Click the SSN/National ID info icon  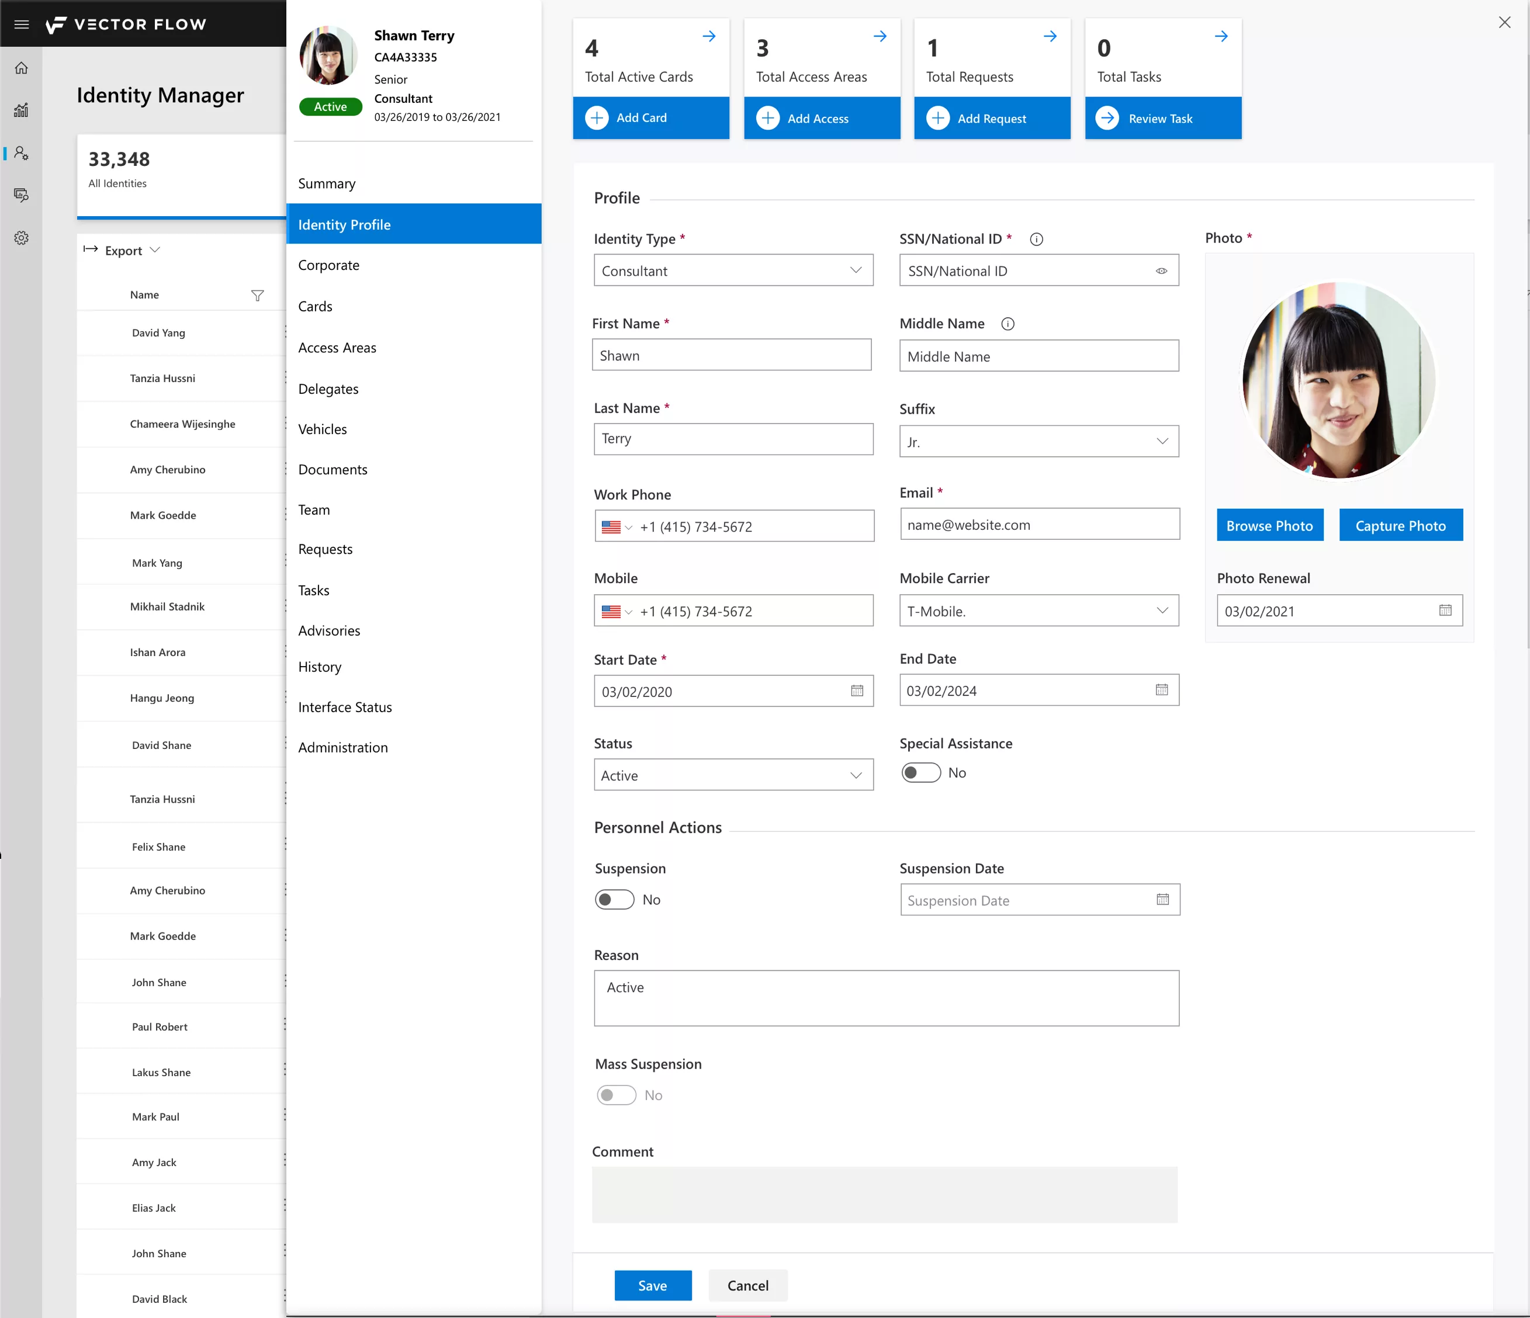point(1036,239)
